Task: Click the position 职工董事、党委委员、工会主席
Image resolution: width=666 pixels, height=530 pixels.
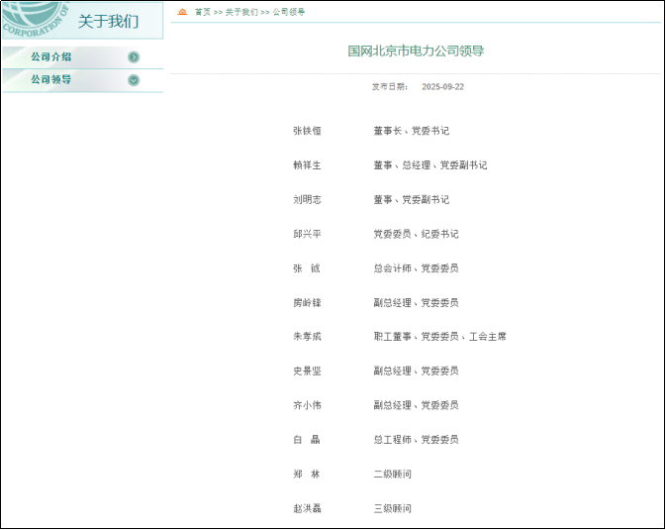Action: click(x=440, y=337)
